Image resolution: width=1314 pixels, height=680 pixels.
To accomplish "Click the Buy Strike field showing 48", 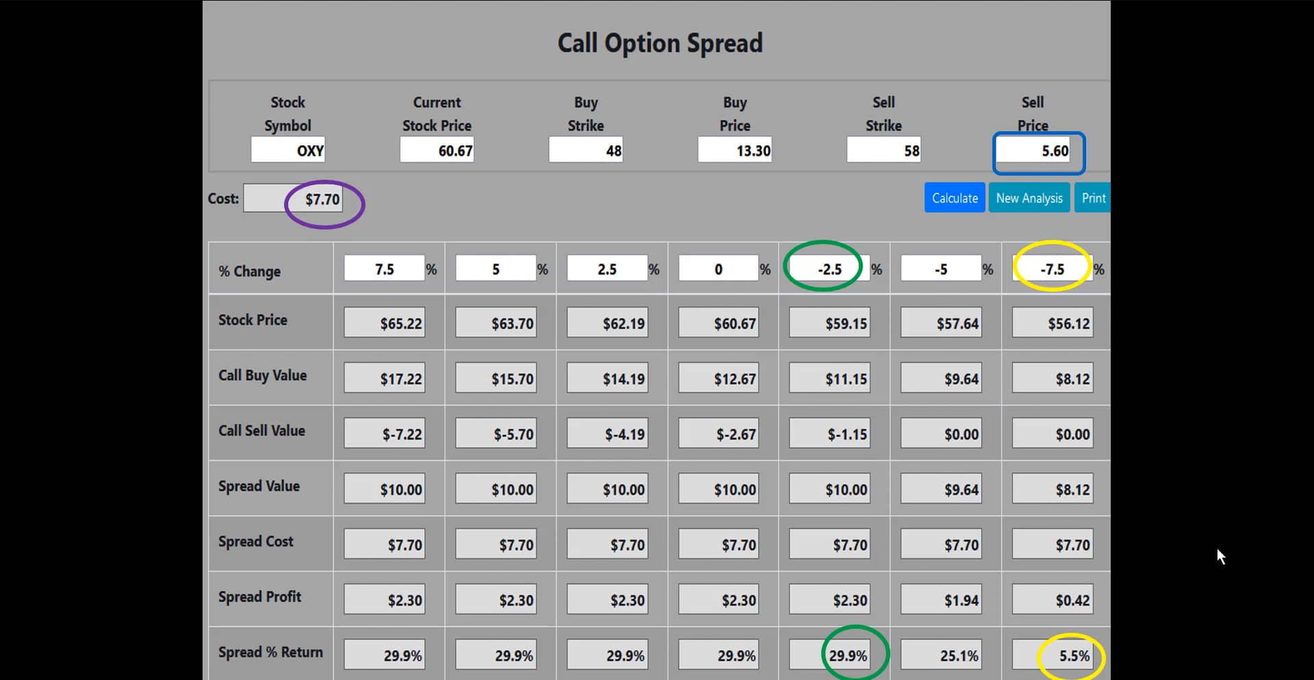I will tap(586, 151).
